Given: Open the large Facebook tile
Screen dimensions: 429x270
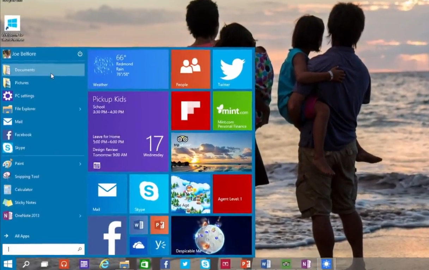Looking at the screenshot, I should tap(108, 235).
